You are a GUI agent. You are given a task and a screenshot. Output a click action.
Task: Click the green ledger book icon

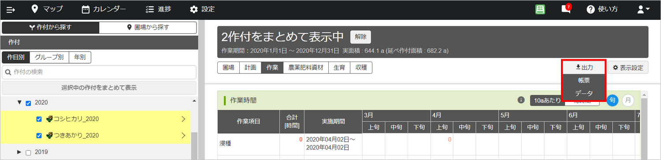coord(540,9)
